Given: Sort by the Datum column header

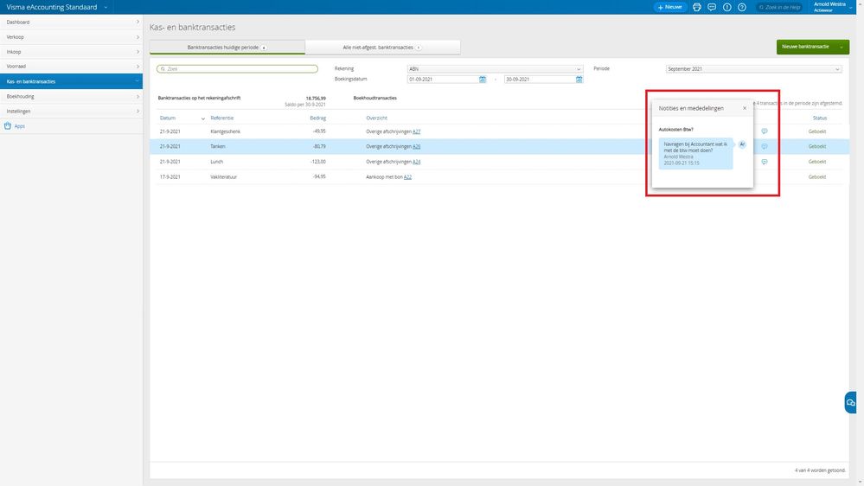Looking at the screenshot, I should (x=168, y=118).
